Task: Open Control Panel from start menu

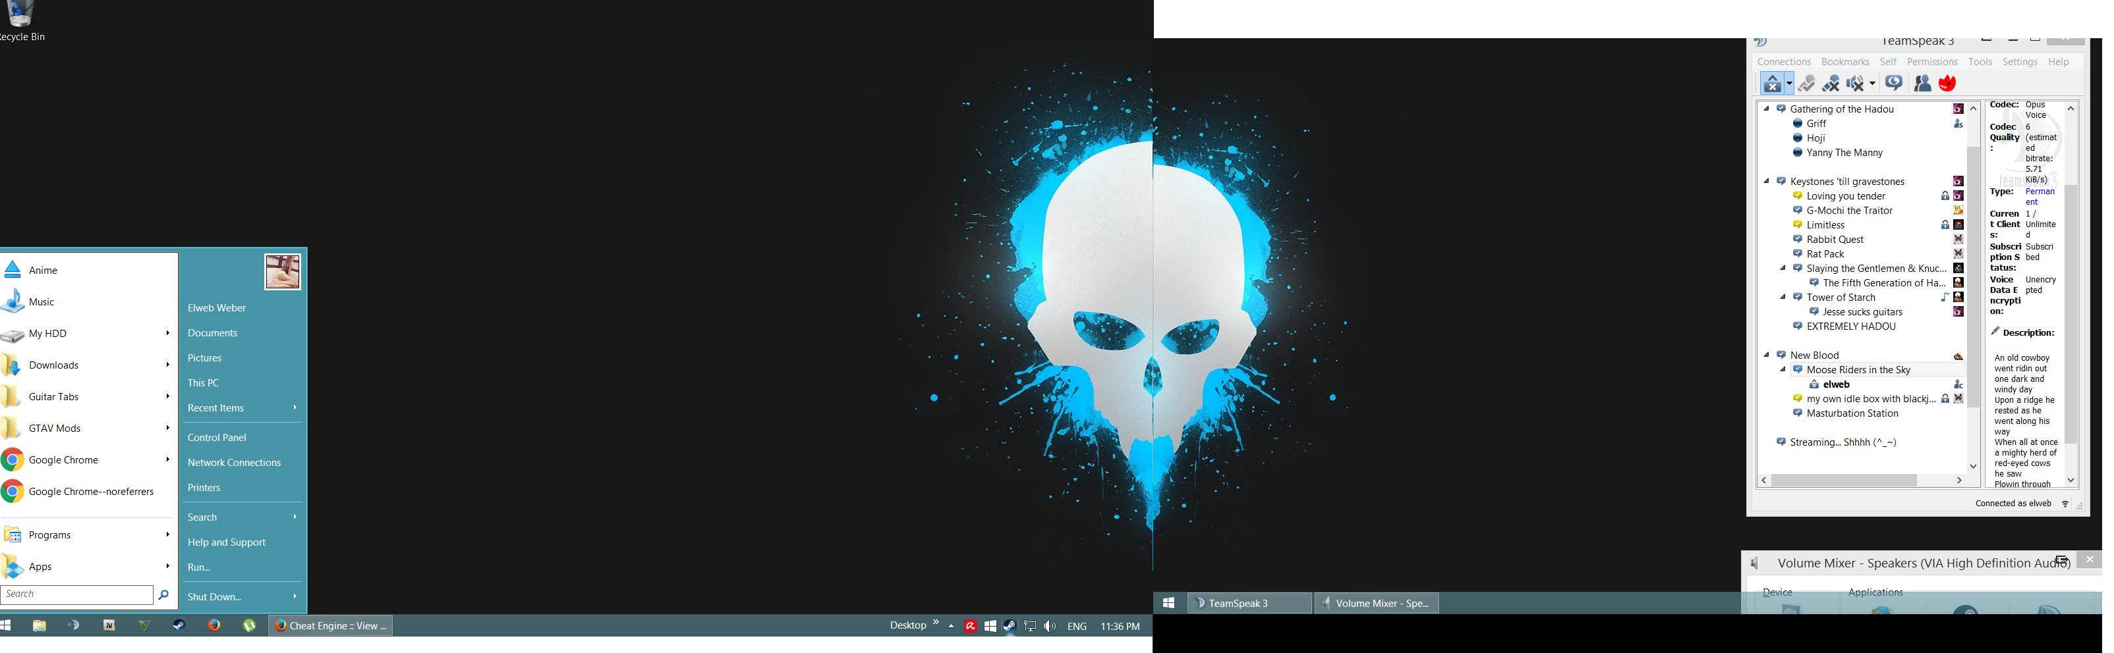Action: (x=217, y=438)
